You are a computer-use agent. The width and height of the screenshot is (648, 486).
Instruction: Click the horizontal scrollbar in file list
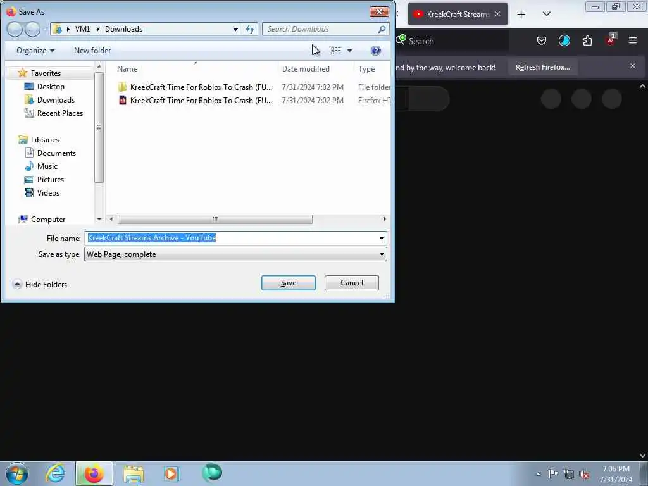pyautogui.click(x=215, y=219)
